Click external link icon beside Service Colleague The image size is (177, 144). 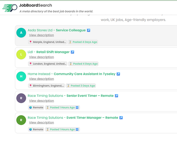point(88,30)
